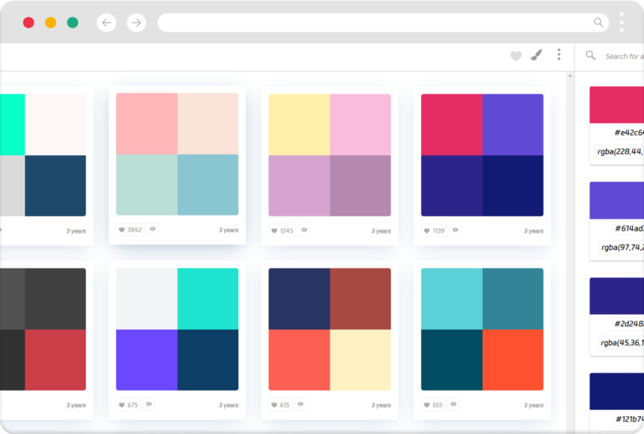Like the palette with 555 hearts

(x=433, y=405)
